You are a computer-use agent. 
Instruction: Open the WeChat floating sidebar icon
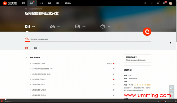coord(172,88)
